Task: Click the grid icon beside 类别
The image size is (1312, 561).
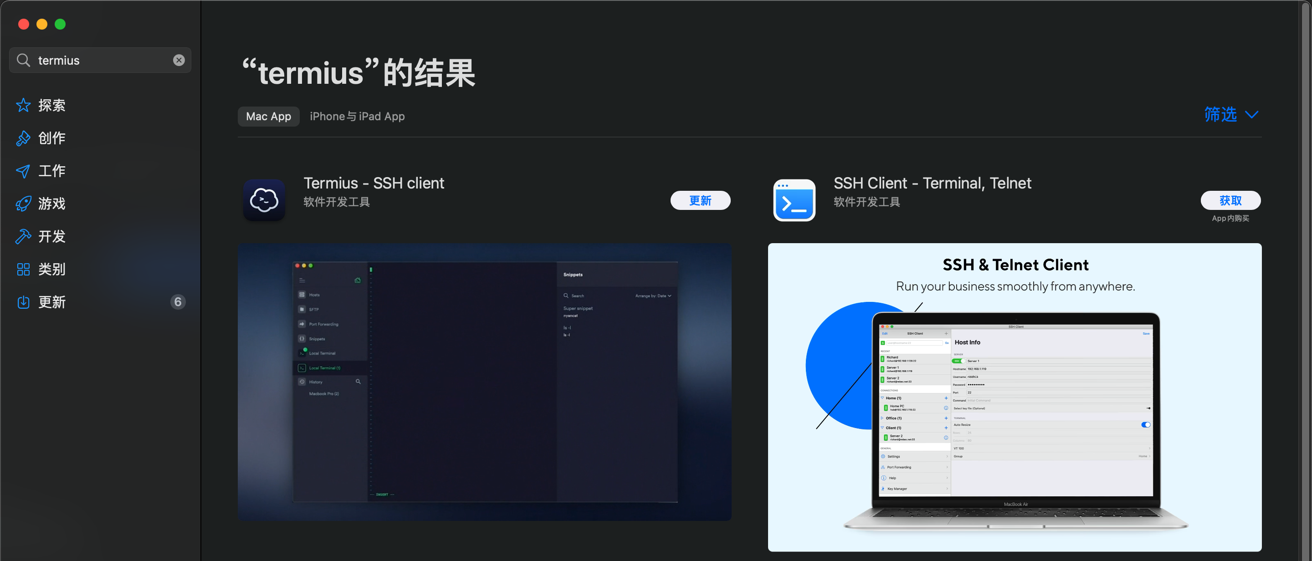Action: [23, 269]
